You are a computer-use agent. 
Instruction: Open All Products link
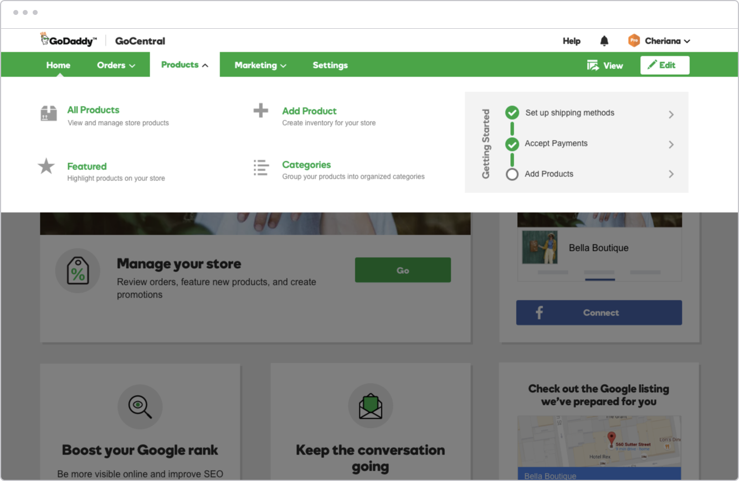(x=93, y=110)
